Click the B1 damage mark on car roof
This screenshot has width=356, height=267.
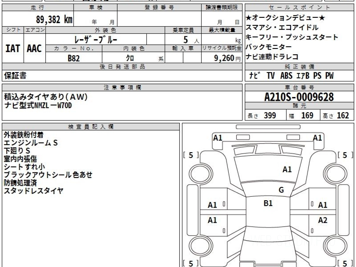(268, 203)
